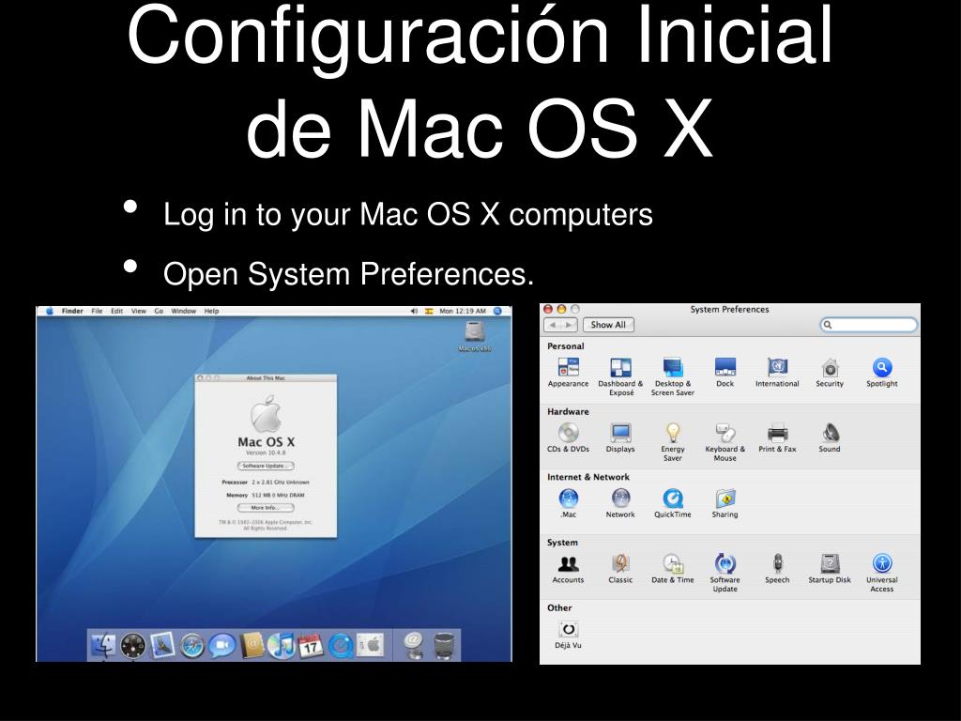Open the Classic preference pane
This screenshot has height=721, width=961.
[620, 569]
